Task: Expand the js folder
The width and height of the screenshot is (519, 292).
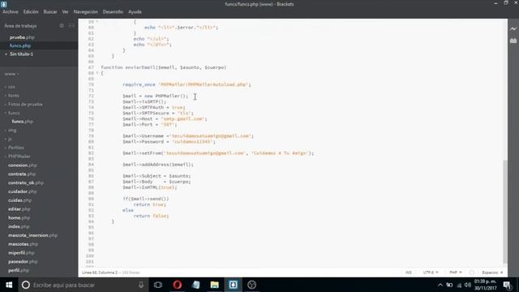Action: click(x=10, y=139)
